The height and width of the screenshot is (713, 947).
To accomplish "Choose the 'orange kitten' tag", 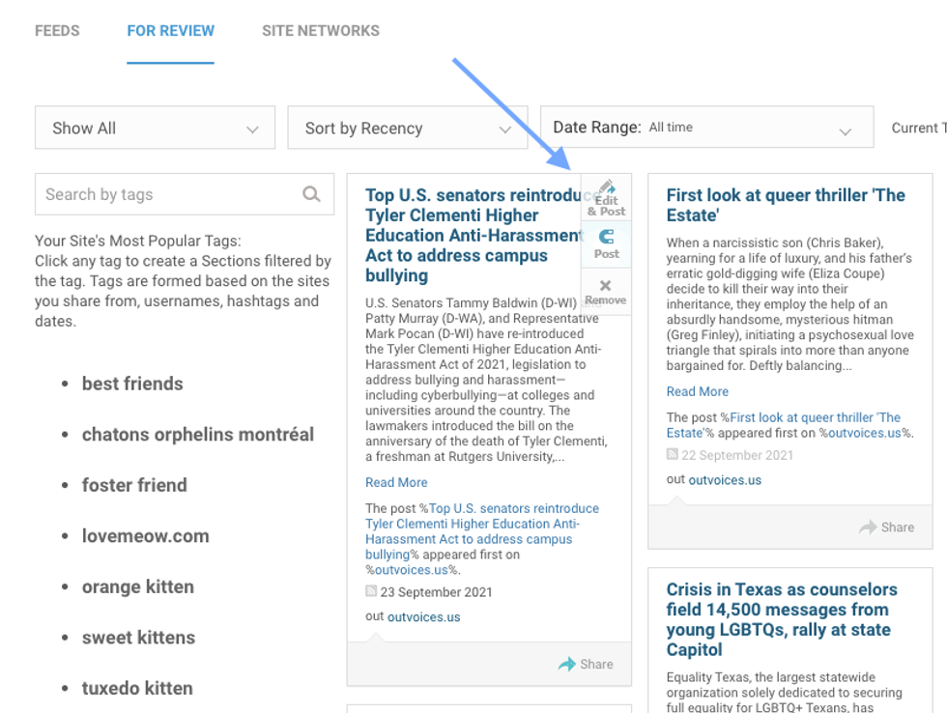I will coord(138,586).
